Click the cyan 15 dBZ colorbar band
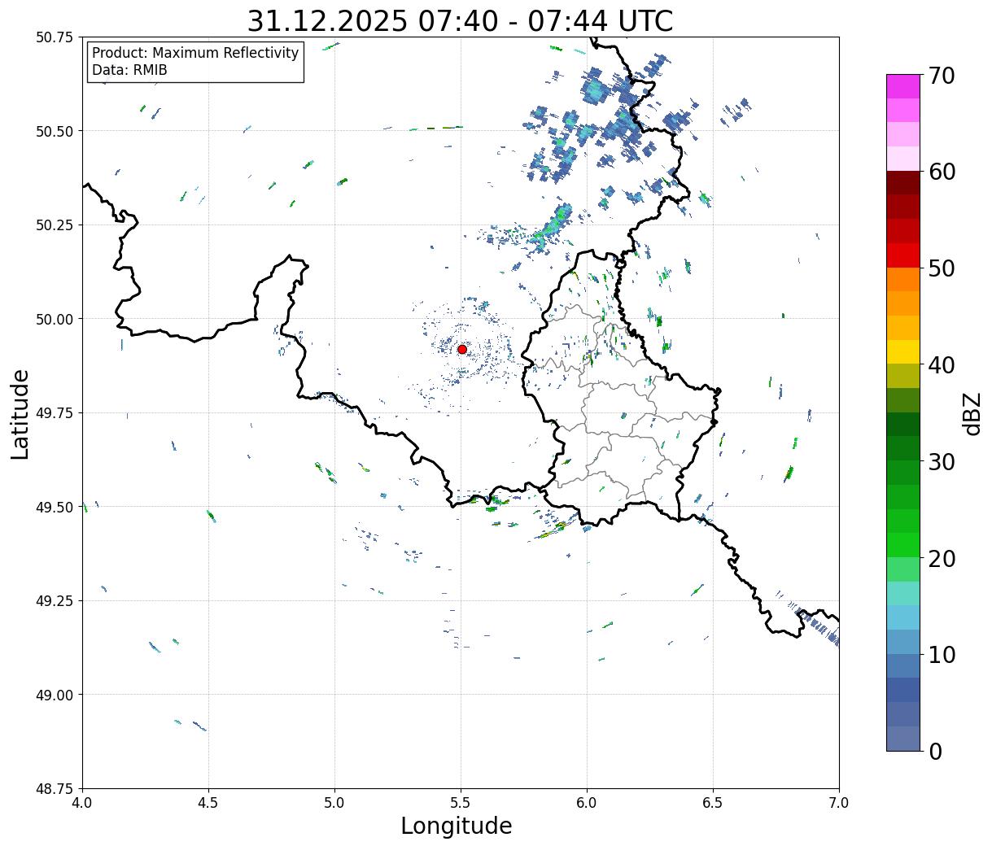992x846 pixels. [x=903, y=594]
